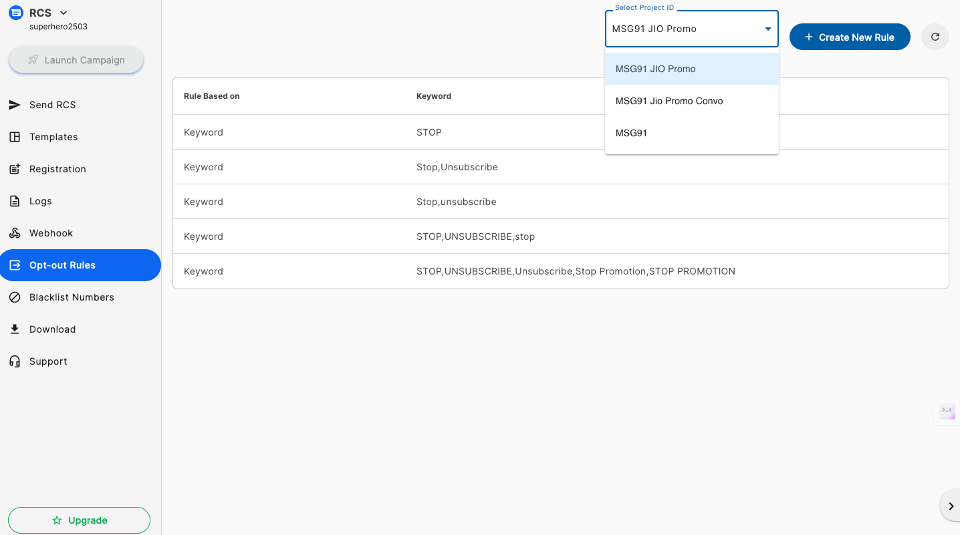Screen dimensions: 960x535
Task: Select the row with keyword STOP
Action: (x=561, y=132)
